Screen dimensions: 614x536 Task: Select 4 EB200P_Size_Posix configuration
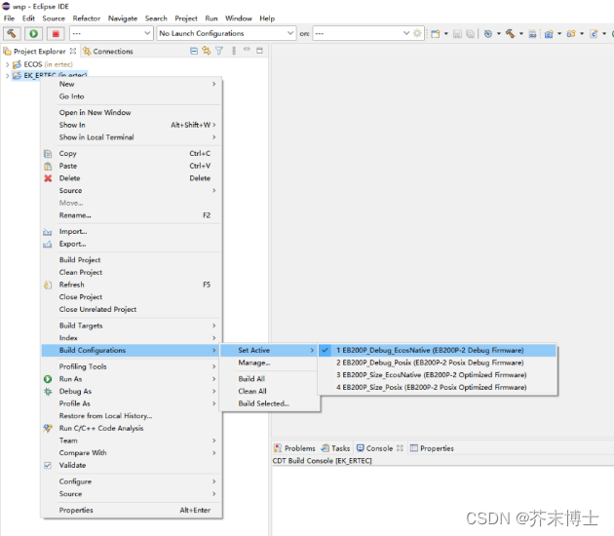point(438,387)
